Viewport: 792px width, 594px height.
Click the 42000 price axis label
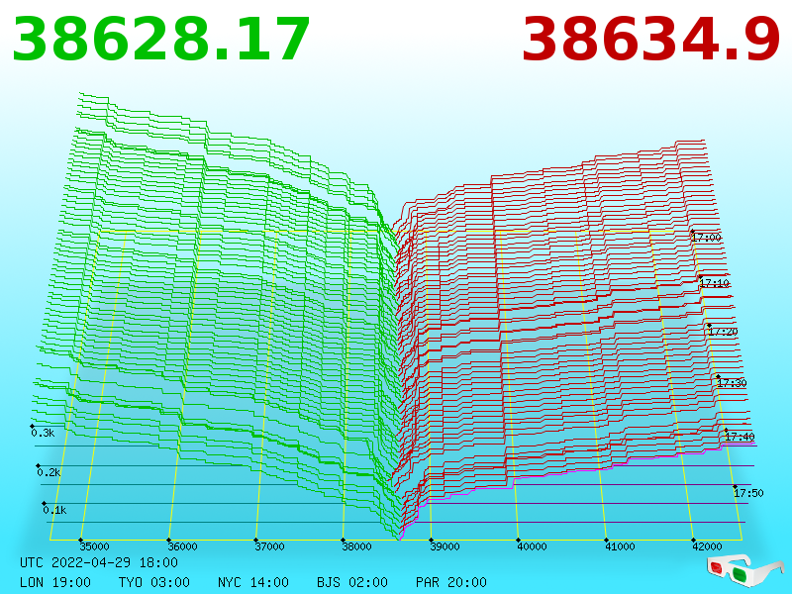point(707,546)
